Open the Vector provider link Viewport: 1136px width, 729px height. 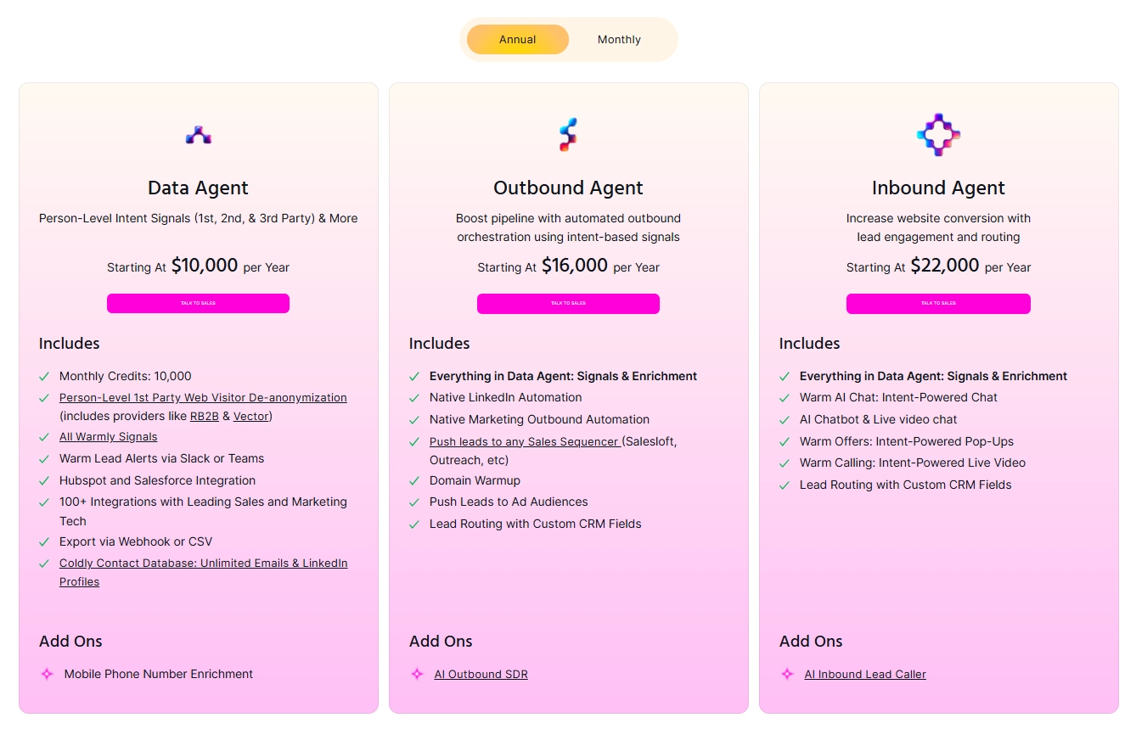(250, 416)
